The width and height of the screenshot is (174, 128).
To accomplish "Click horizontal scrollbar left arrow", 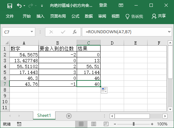I will 112,116.
